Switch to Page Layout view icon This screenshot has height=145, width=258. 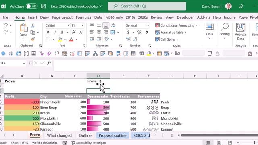(219, 143)
